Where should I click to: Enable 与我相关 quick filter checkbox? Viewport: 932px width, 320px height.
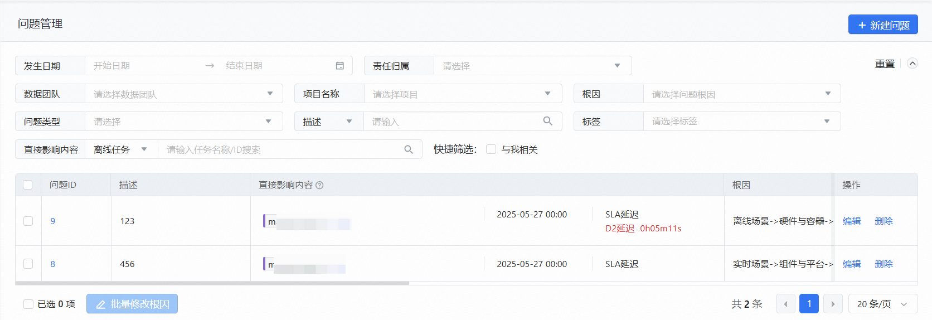491,149
